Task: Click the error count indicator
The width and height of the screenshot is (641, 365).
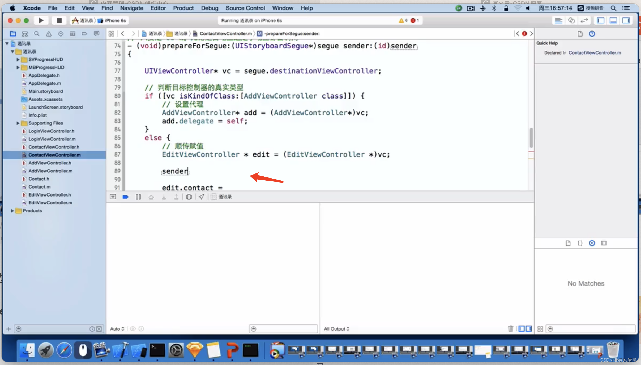Action: coord(415,20)
